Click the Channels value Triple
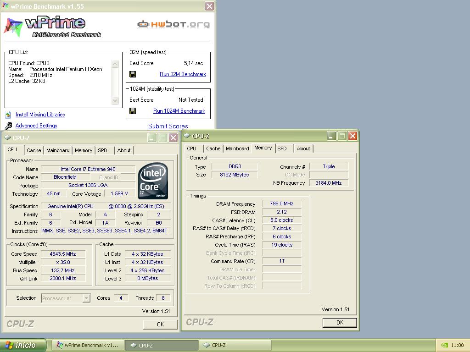Viewport: 470px width, 352px height. click(x=329, y=166)
